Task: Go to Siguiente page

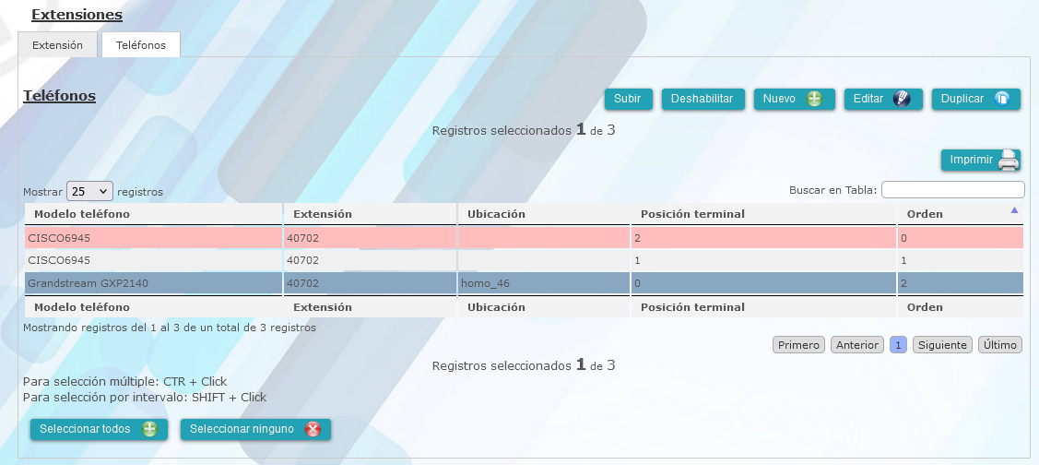Action: click(x=942, y=345)
